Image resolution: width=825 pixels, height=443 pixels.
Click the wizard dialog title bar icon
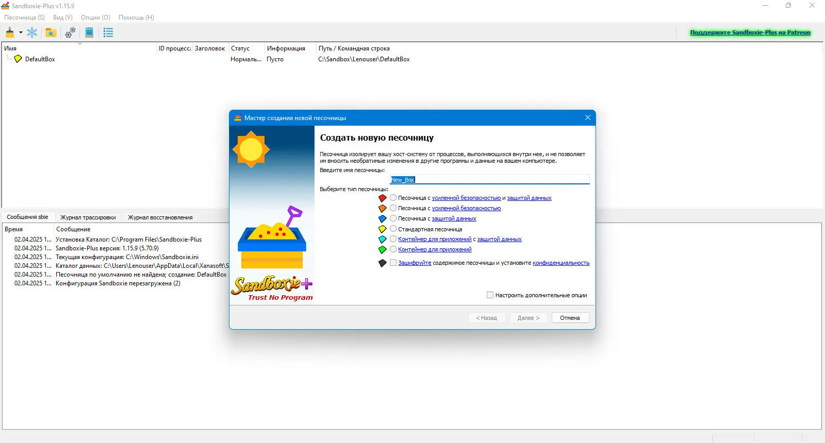pos(238,117)
